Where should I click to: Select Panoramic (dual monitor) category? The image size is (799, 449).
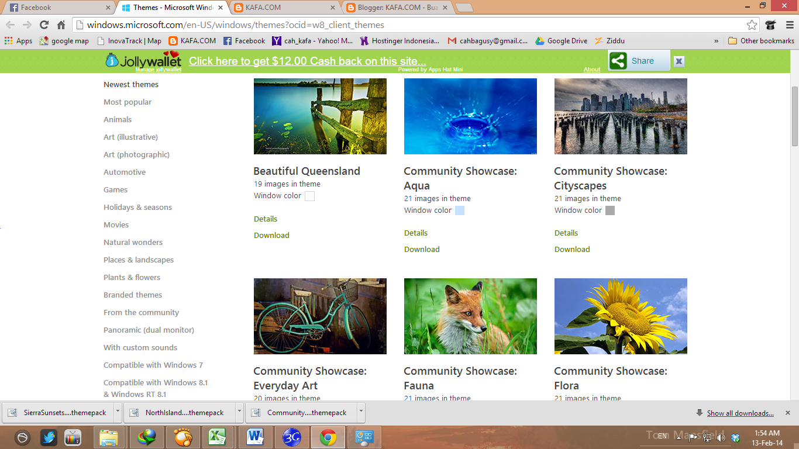pyautogui.click(x=149, y=330)
